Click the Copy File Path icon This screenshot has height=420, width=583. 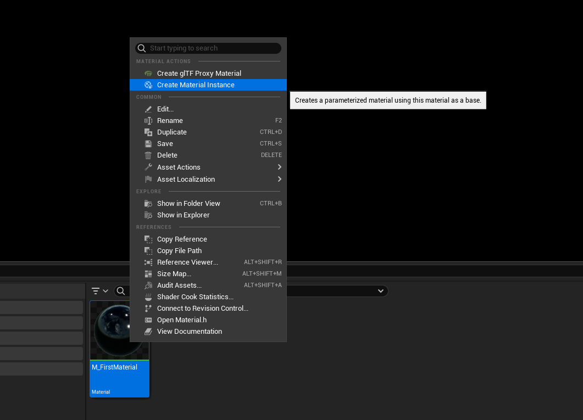(148, 251)
